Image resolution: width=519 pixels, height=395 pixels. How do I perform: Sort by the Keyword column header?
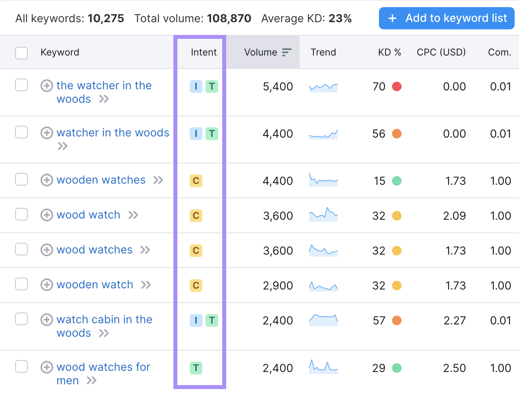tap(60, 52)
